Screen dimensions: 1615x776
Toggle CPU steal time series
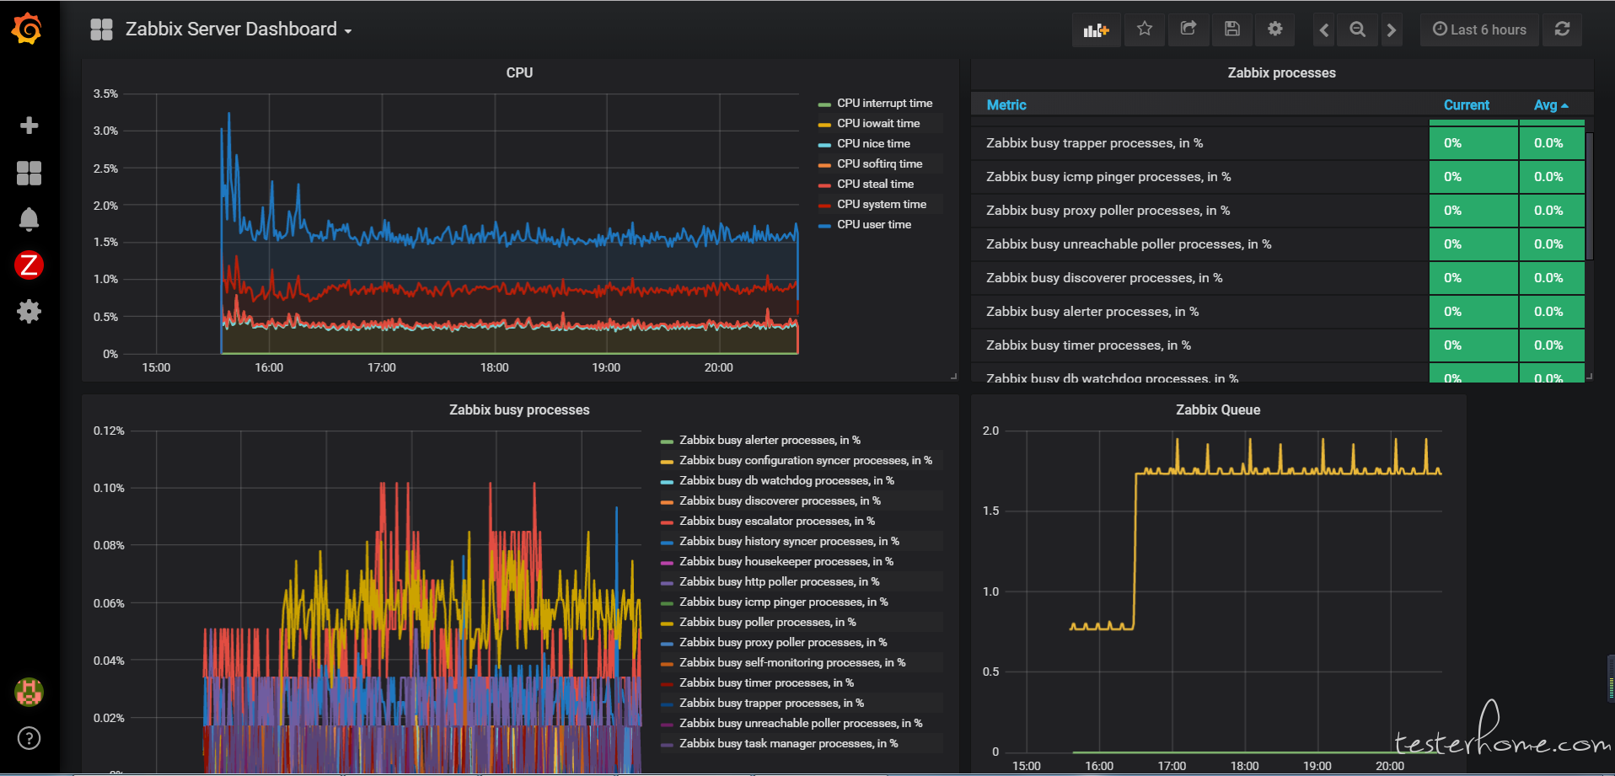(x=875, y=184)
